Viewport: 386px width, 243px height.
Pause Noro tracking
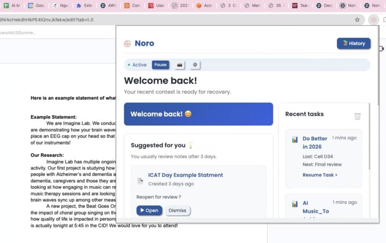pos(160,65)
